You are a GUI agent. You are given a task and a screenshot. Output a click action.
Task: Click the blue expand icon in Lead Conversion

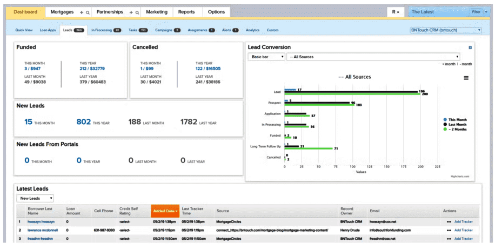point(470,48)
